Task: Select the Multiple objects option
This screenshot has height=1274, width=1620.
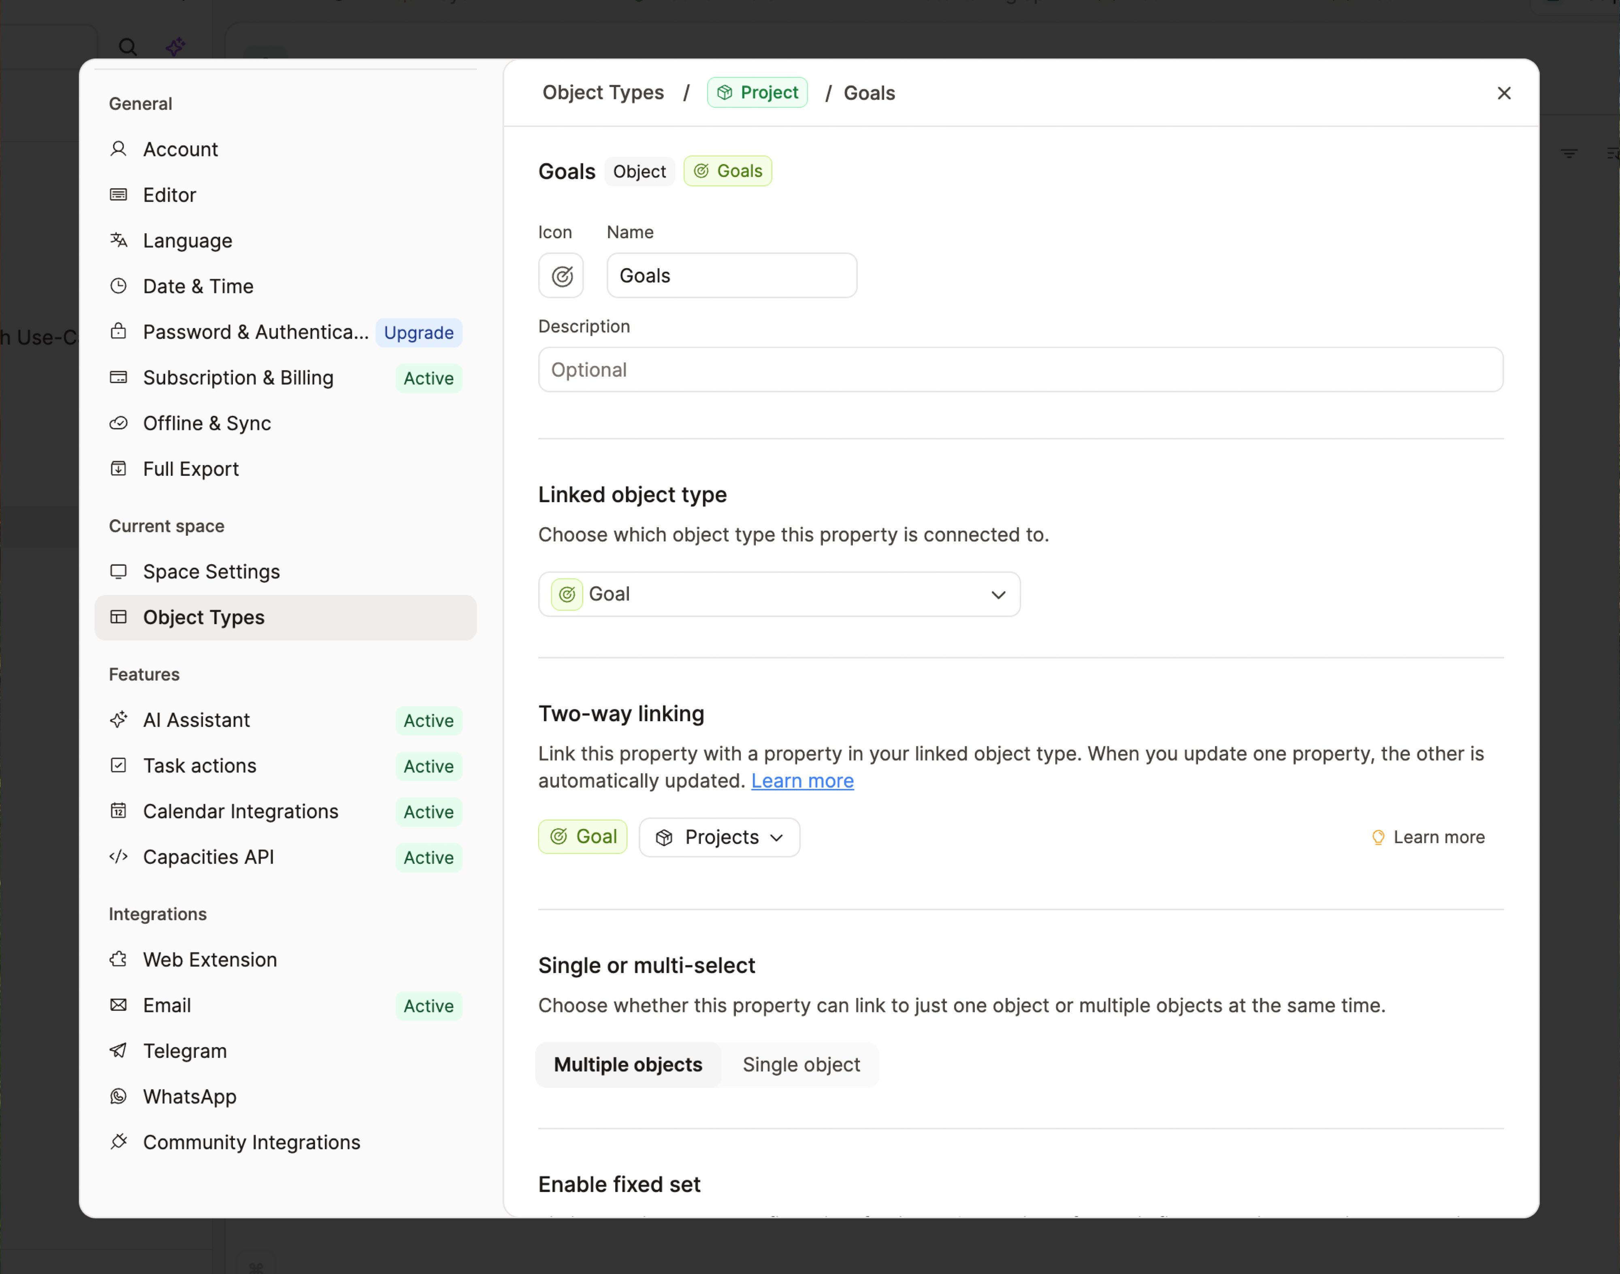Action: click(628, 1064)
